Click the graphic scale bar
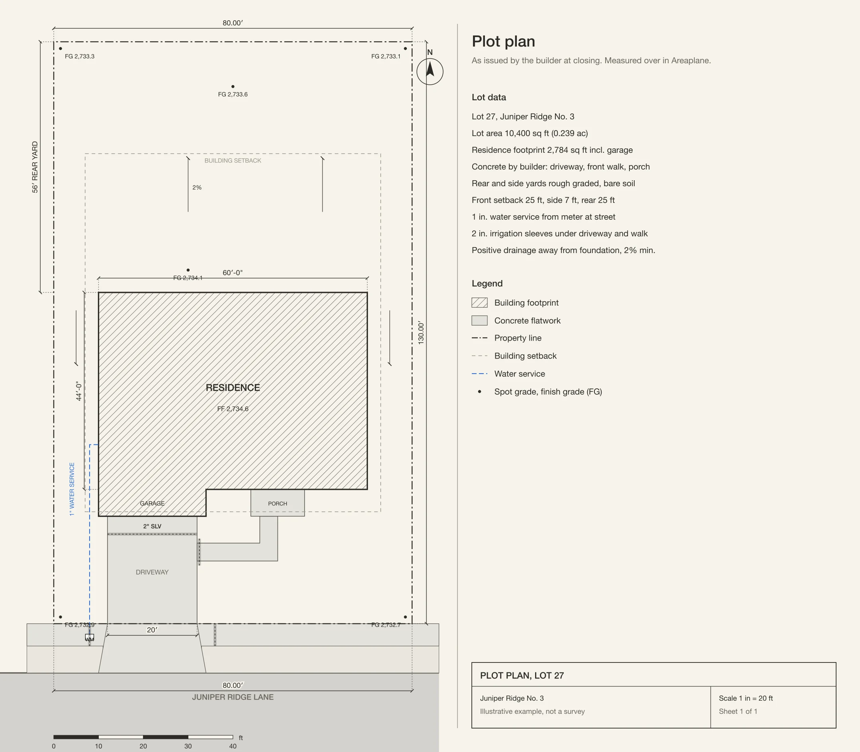Screen dimensions: 860x752 tap(143, 737)
